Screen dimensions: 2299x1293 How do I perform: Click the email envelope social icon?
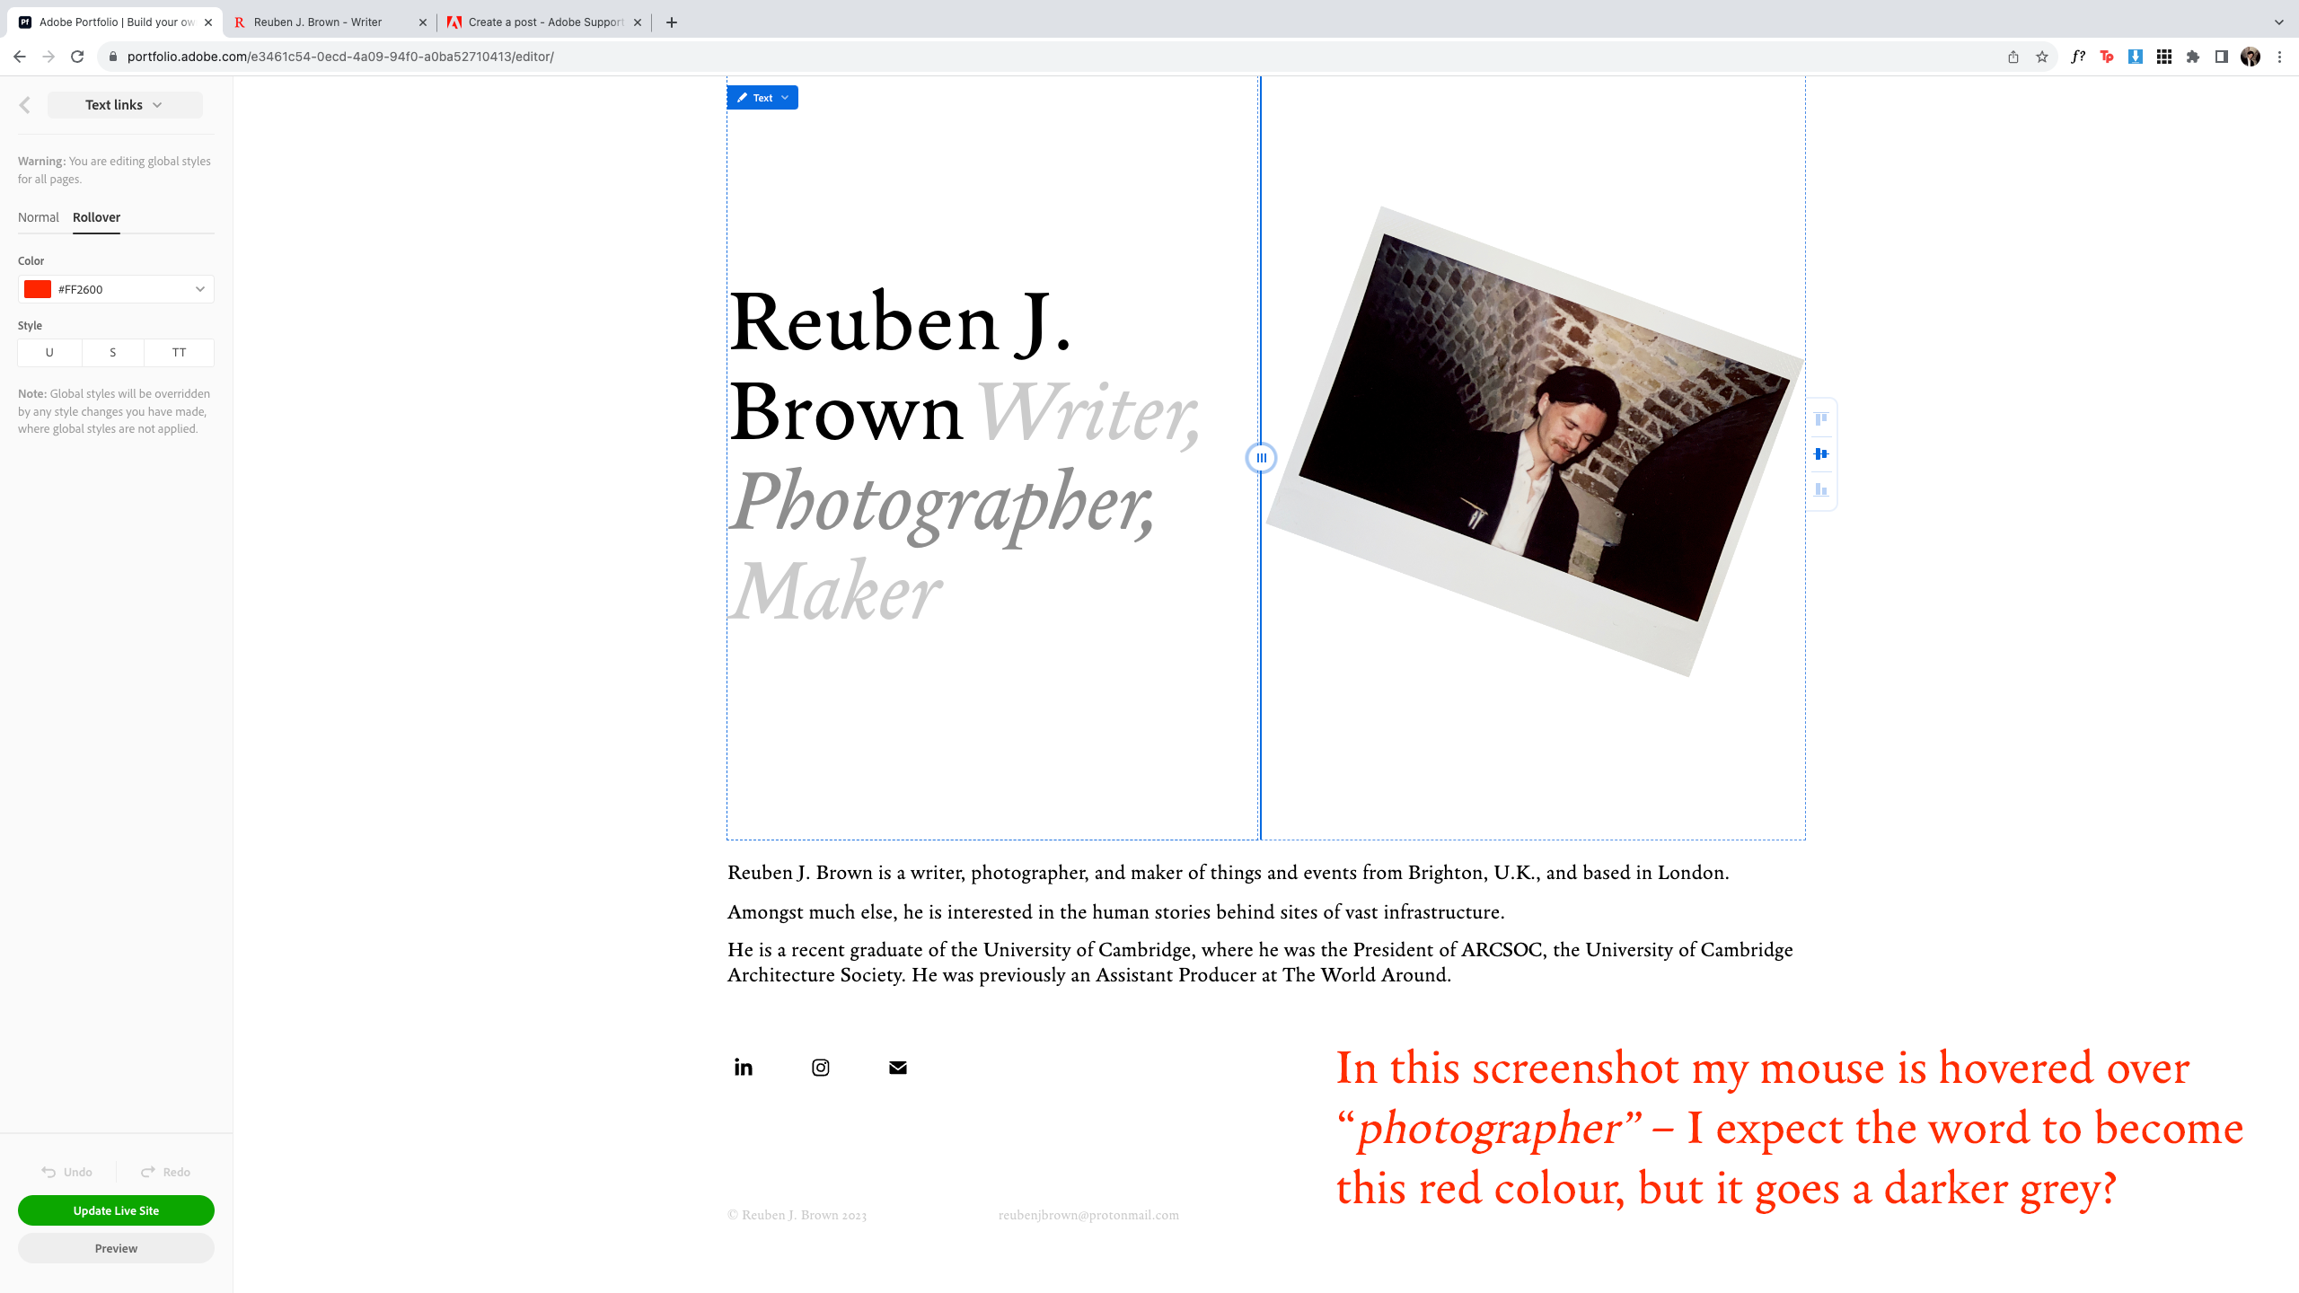(897, 1067)
